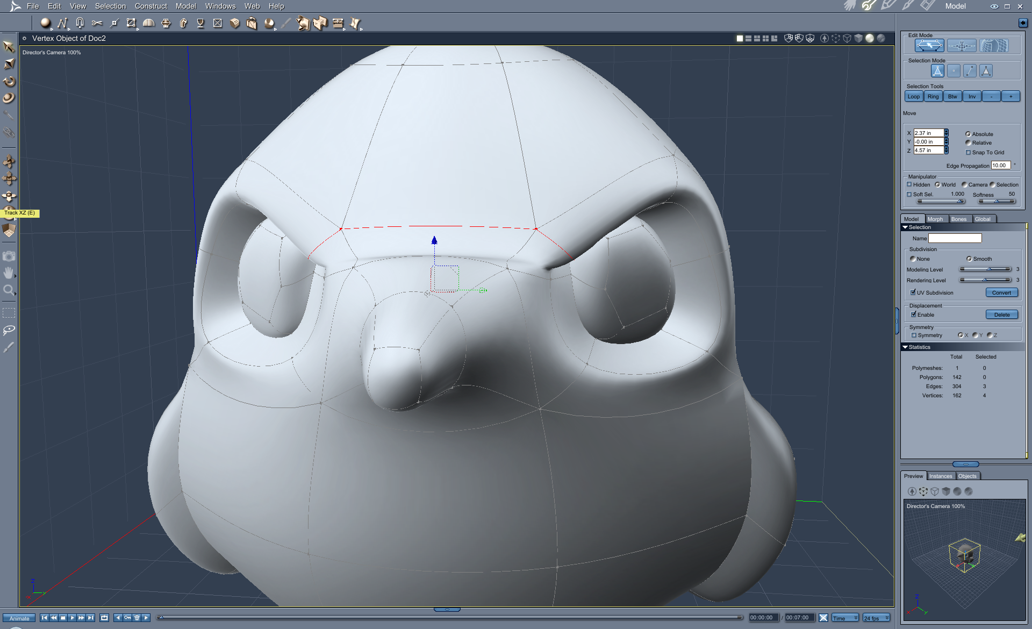This screenshot has width=1032, height=629.
Task: Click the Loop selection button
Action: (914, 96)
